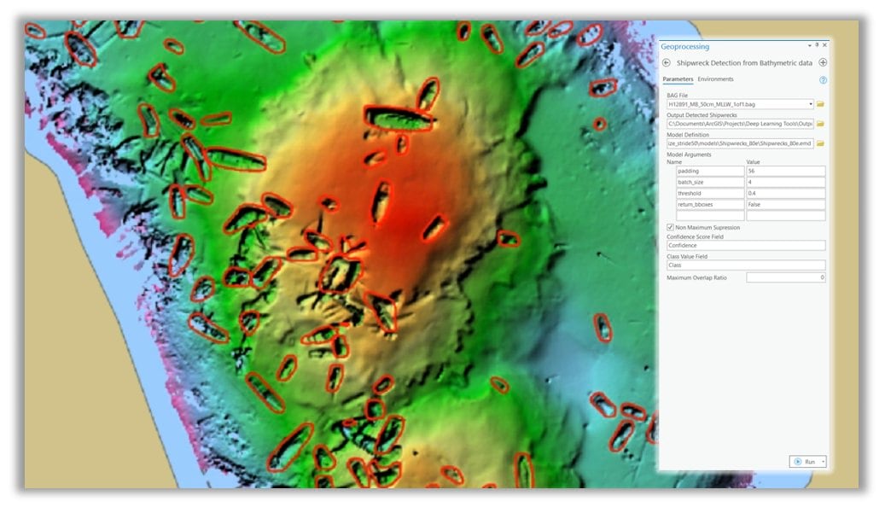Run the shipwreck detection tool
This screenshot has height=507, width=885.
tap(805, 462)
